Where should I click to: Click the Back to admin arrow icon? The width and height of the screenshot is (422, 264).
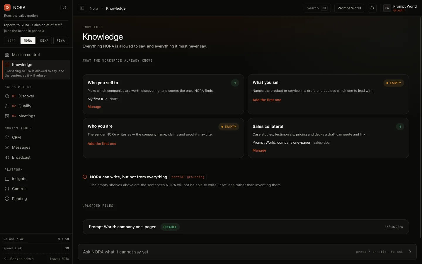point(6,259)
